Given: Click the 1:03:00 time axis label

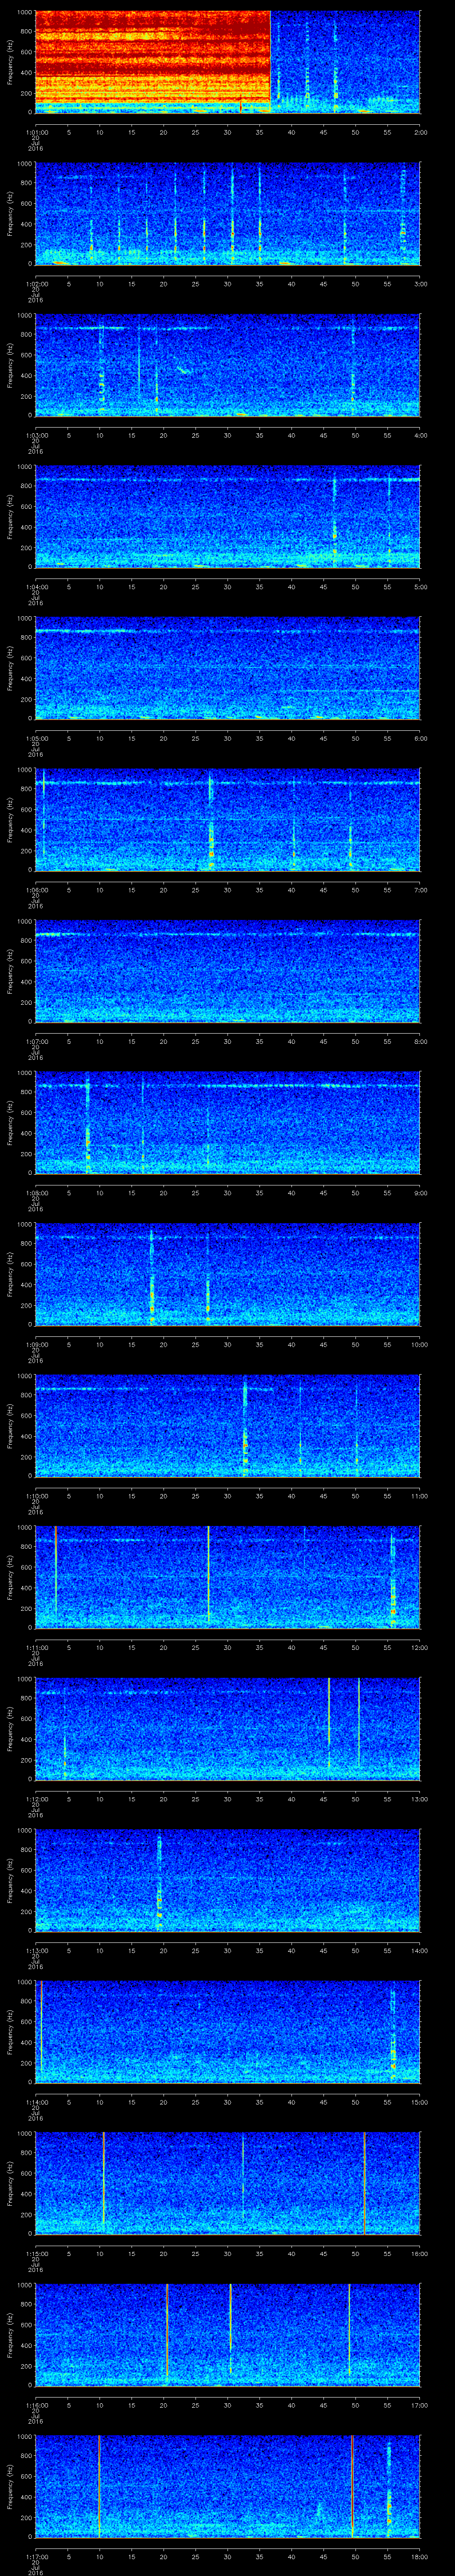Looking at the screenshot, I should pos(37,435).
